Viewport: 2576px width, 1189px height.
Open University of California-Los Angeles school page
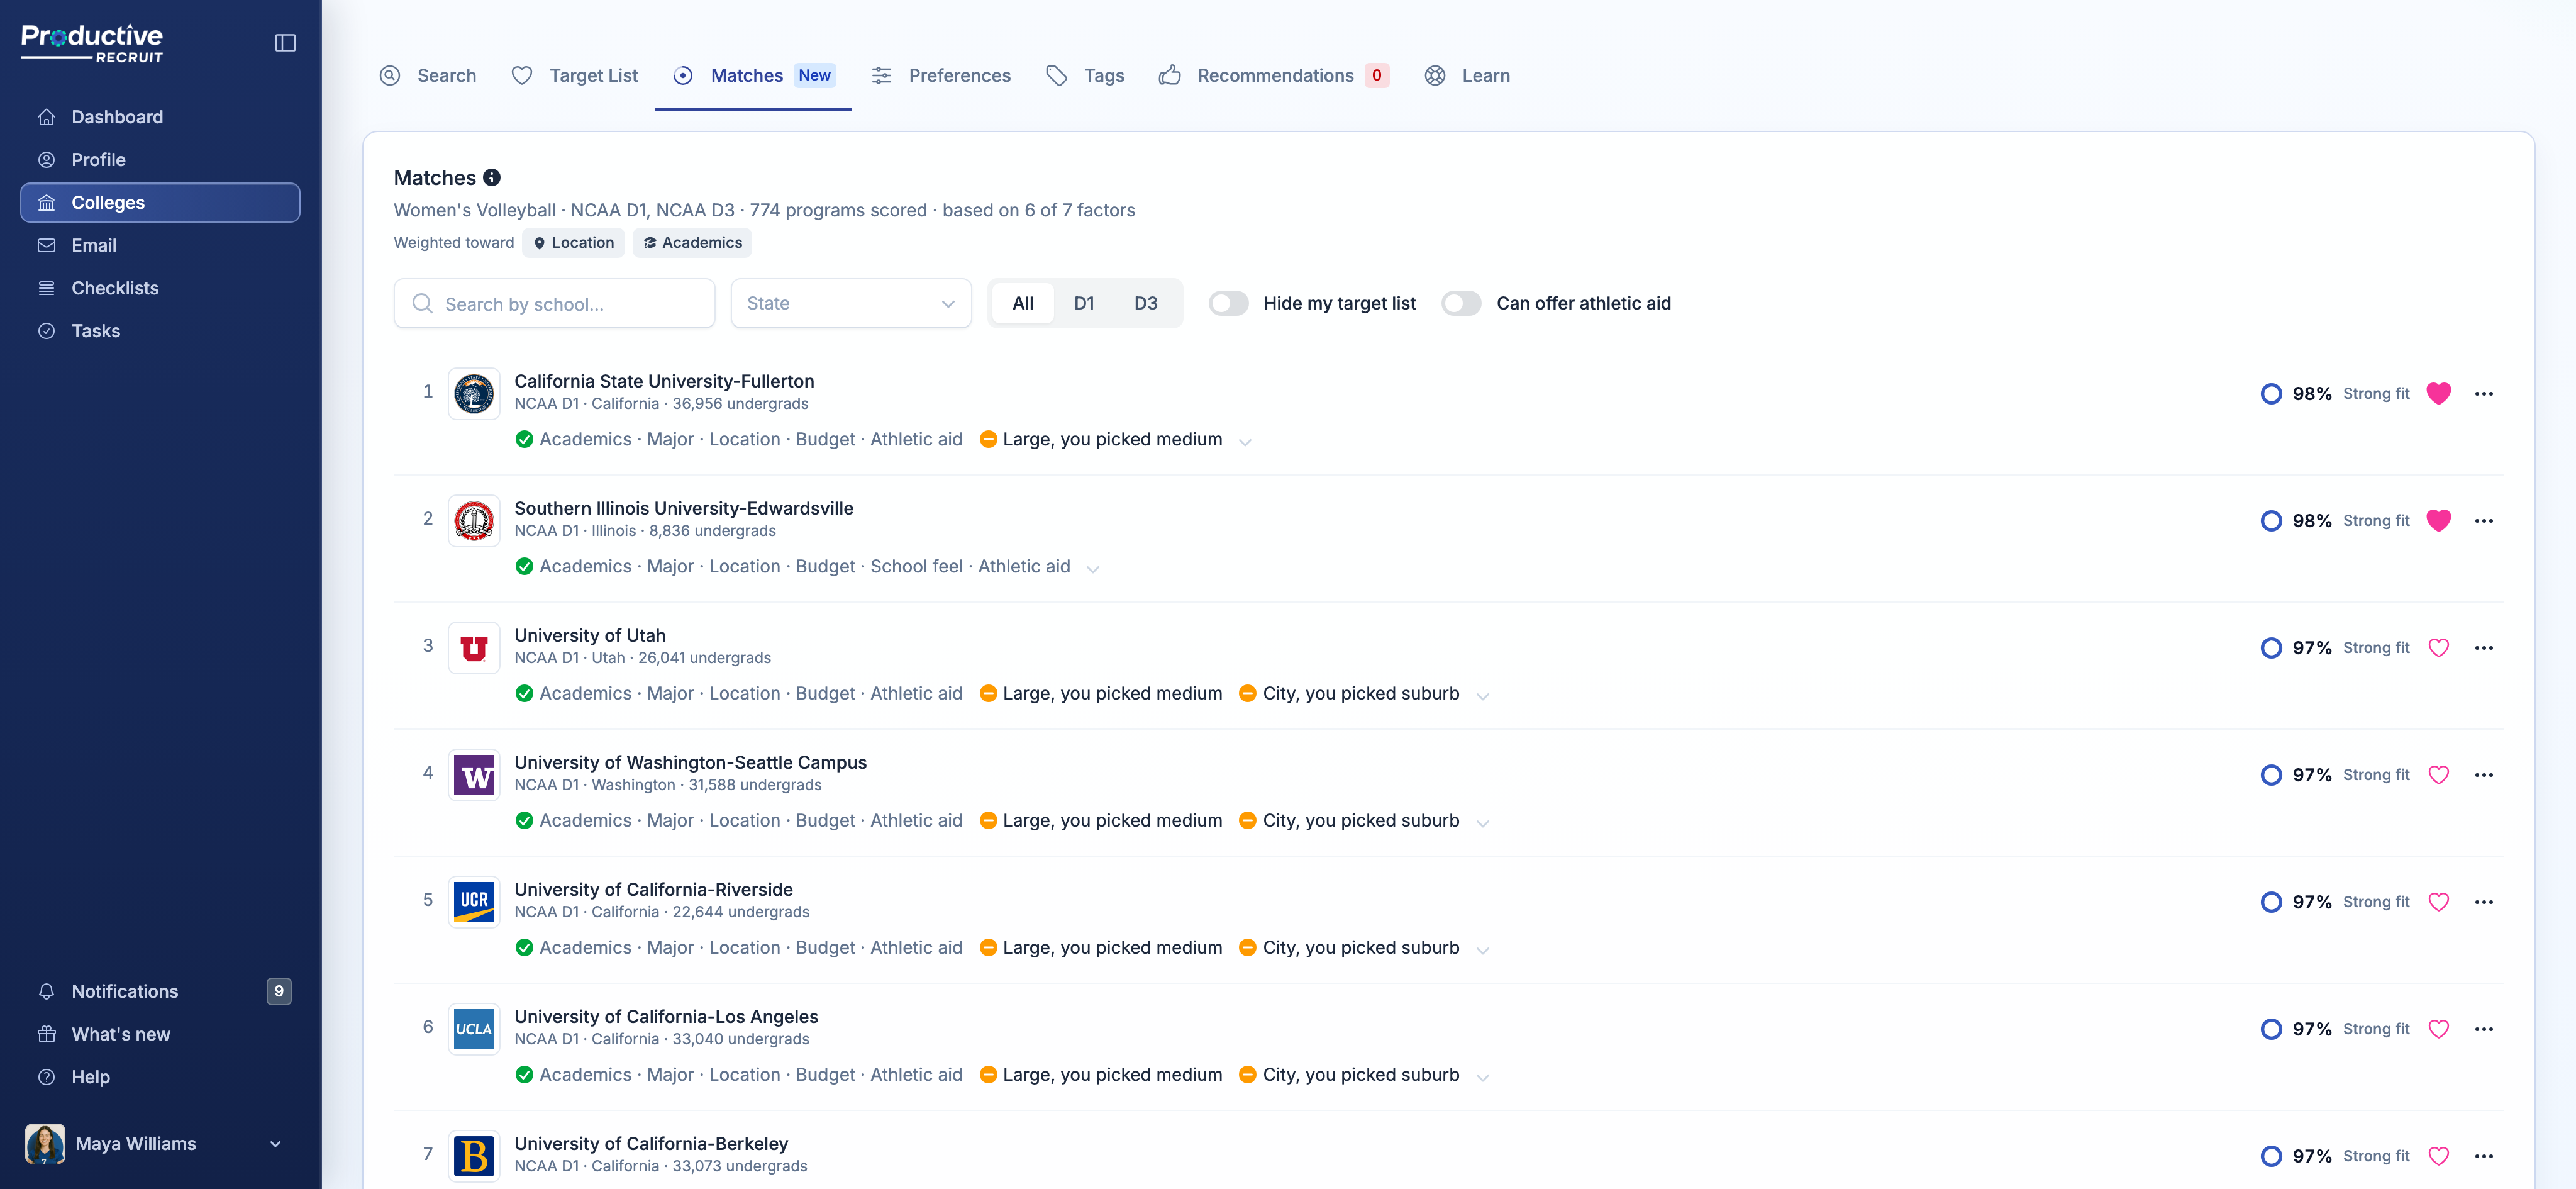[x=666, y=1016]
